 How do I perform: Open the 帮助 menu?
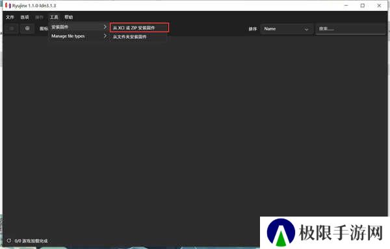tap(69, 17)
